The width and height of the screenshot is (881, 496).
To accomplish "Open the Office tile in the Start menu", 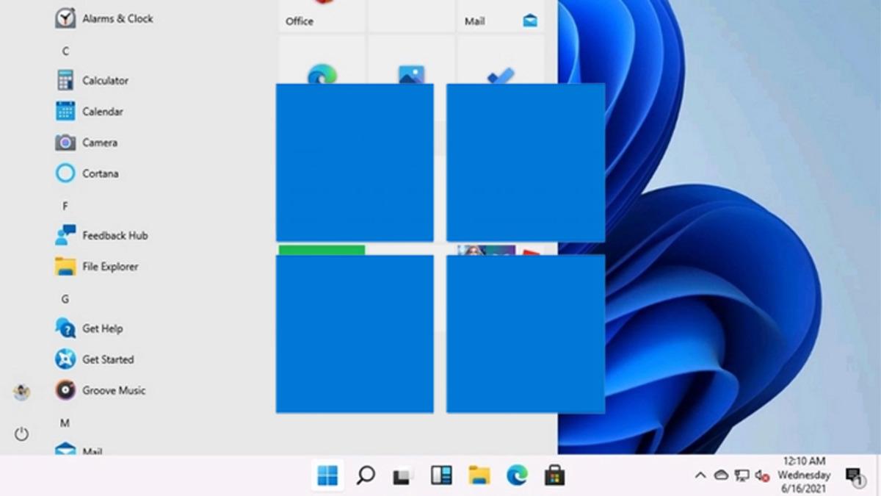I will pos(322,16).
